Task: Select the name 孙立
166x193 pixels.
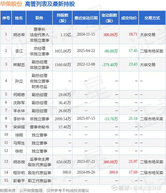Action: pos(19,81)
